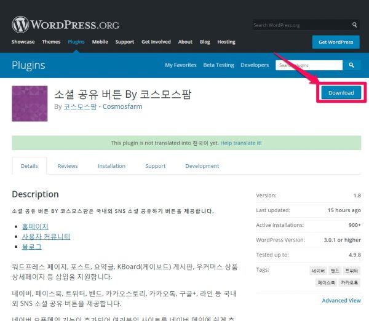
Task: Go to My Favorites
Action: [181, 65]
